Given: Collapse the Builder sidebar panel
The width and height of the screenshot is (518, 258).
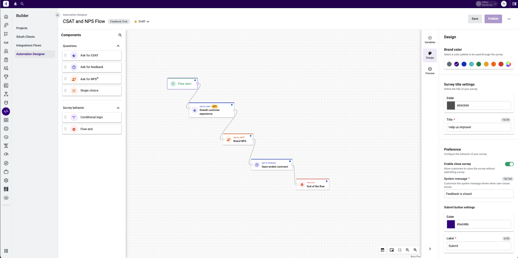Looking at the screenshot, I should point(58,15).
